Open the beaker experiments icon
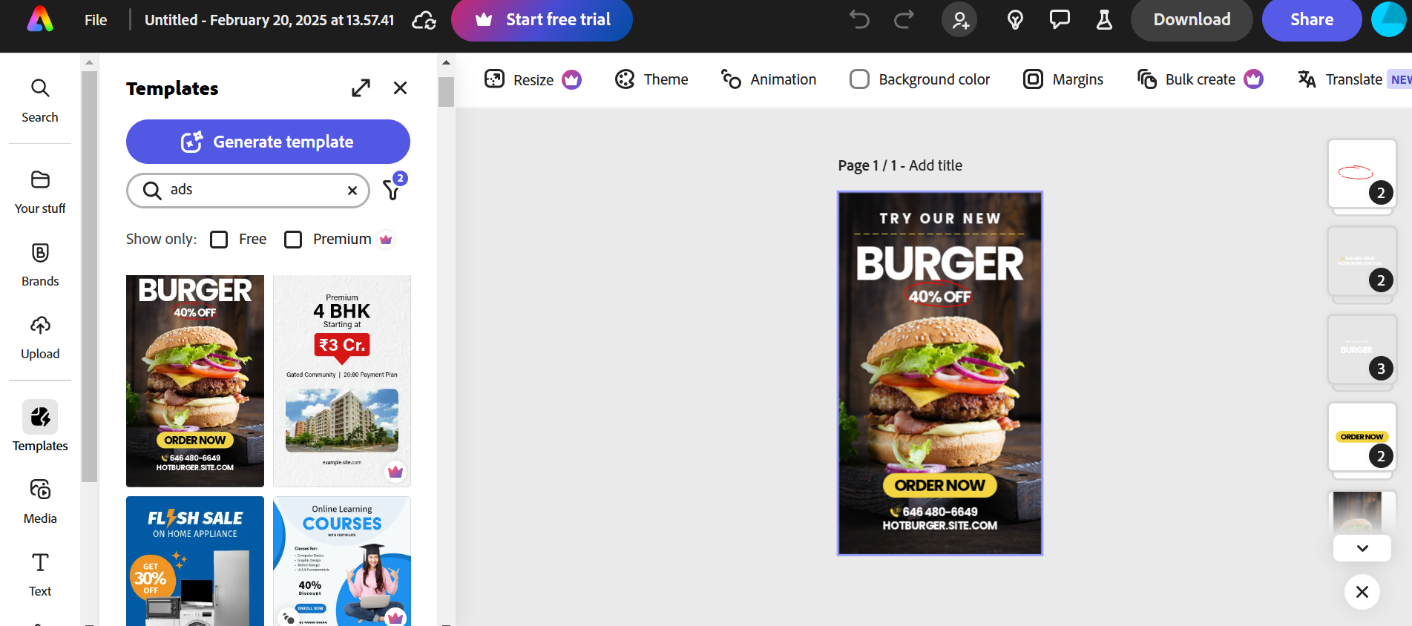Image resolution: width=1412 pixels, height=626 pixels. pos(1104,20)
